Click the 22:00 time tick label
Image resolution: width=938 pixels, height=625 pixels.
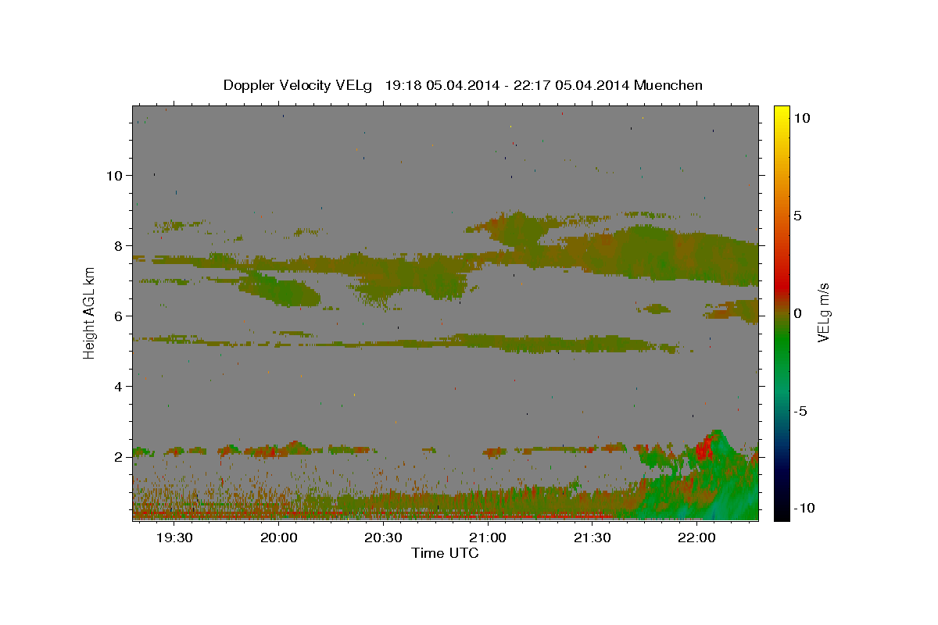coord(696,538)
